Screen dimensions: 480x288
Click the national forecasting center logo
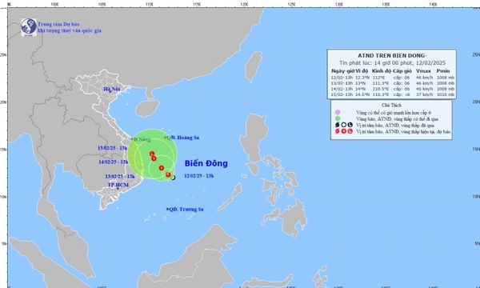29,27
